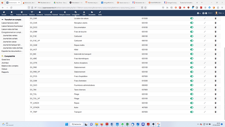
Task: Open Liaison factures client link
Action: pyautogui.click(x=10, y=23)
